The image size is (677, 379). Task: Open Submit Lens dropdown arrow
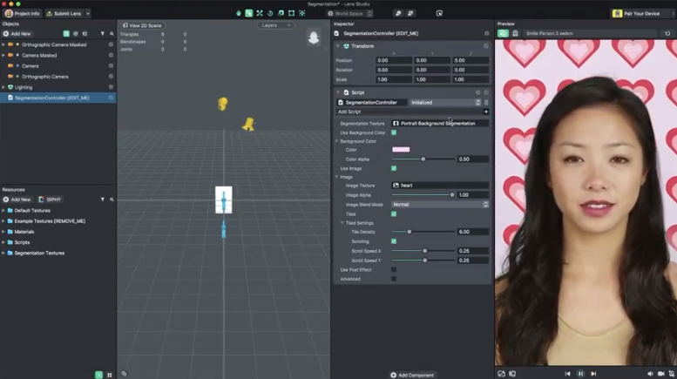pos(88,13)
